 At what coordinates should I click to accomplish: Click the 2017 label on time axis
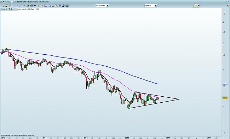pyautogui.click(x=168, y=138)
